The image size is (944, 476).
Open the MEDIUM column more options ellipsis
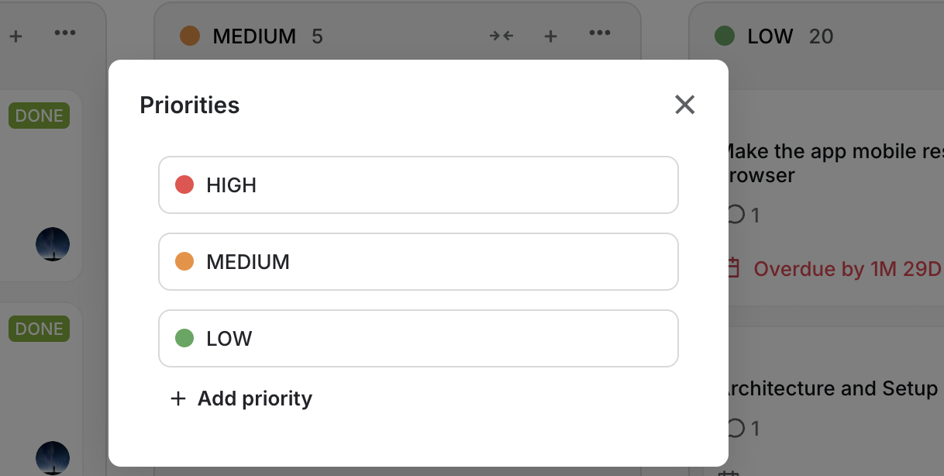(600, 33)
